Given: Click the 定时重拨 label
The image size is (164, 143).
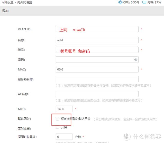Looking at the screenshot, I should pyautogui.click(x=24, y=128).
